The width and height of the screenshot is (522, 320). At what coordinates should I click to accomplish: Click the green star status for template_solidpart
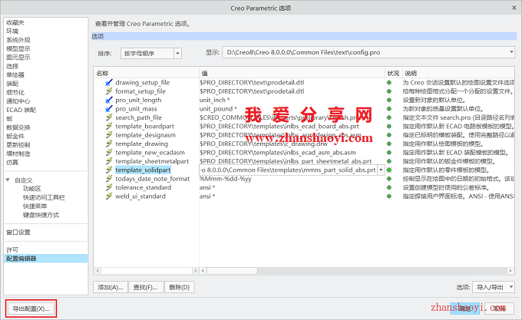[x=389, y=170]
